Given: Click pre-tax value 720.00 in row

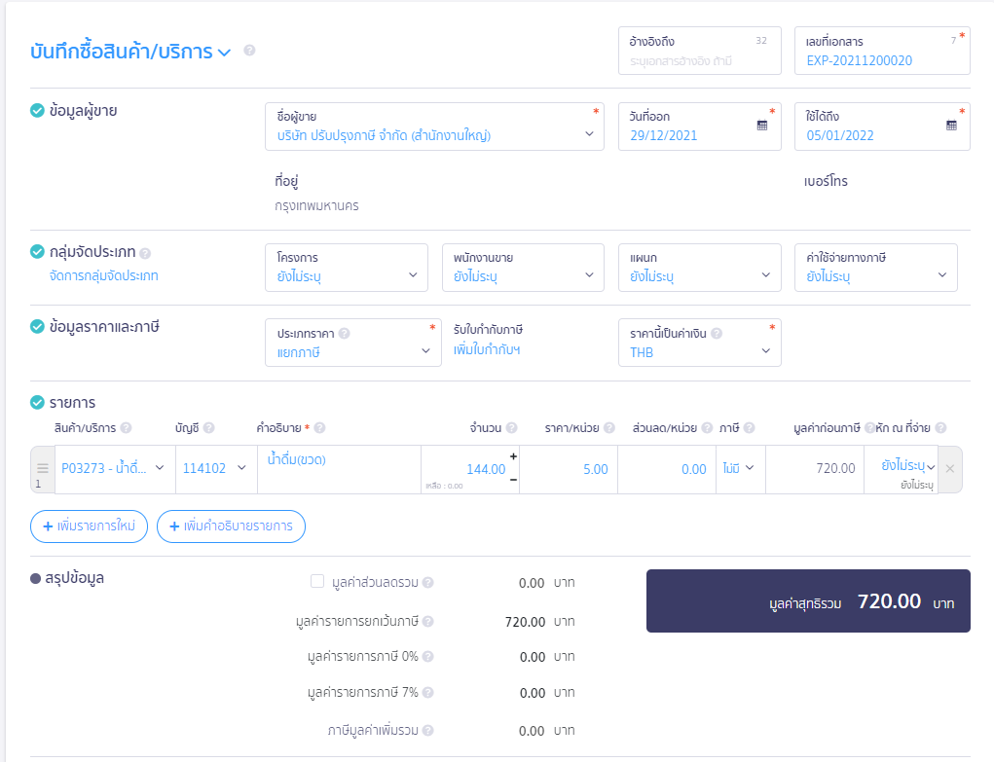Looking at the screenshot, I should [x=815, y=468].
